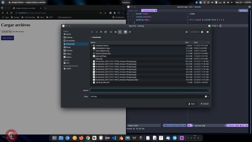Select Downloads in Places sidebar

point(76,44)
